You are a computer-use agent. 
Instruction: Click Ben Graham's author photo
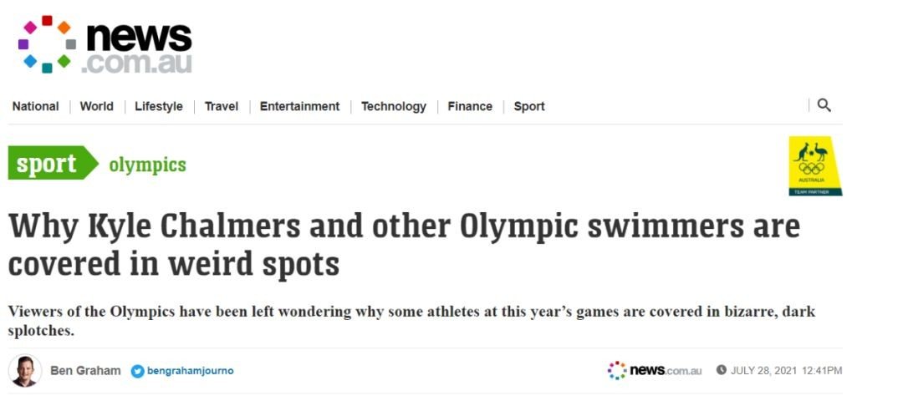25,370
